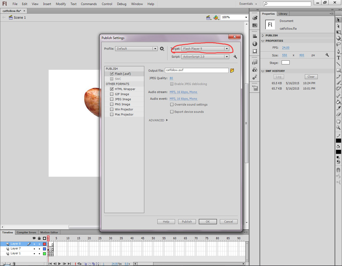The height and width of the screenshot is (266, 342).
Task: Open the Components panel icon
Action: pyautogui.click(x=255, y=70)
